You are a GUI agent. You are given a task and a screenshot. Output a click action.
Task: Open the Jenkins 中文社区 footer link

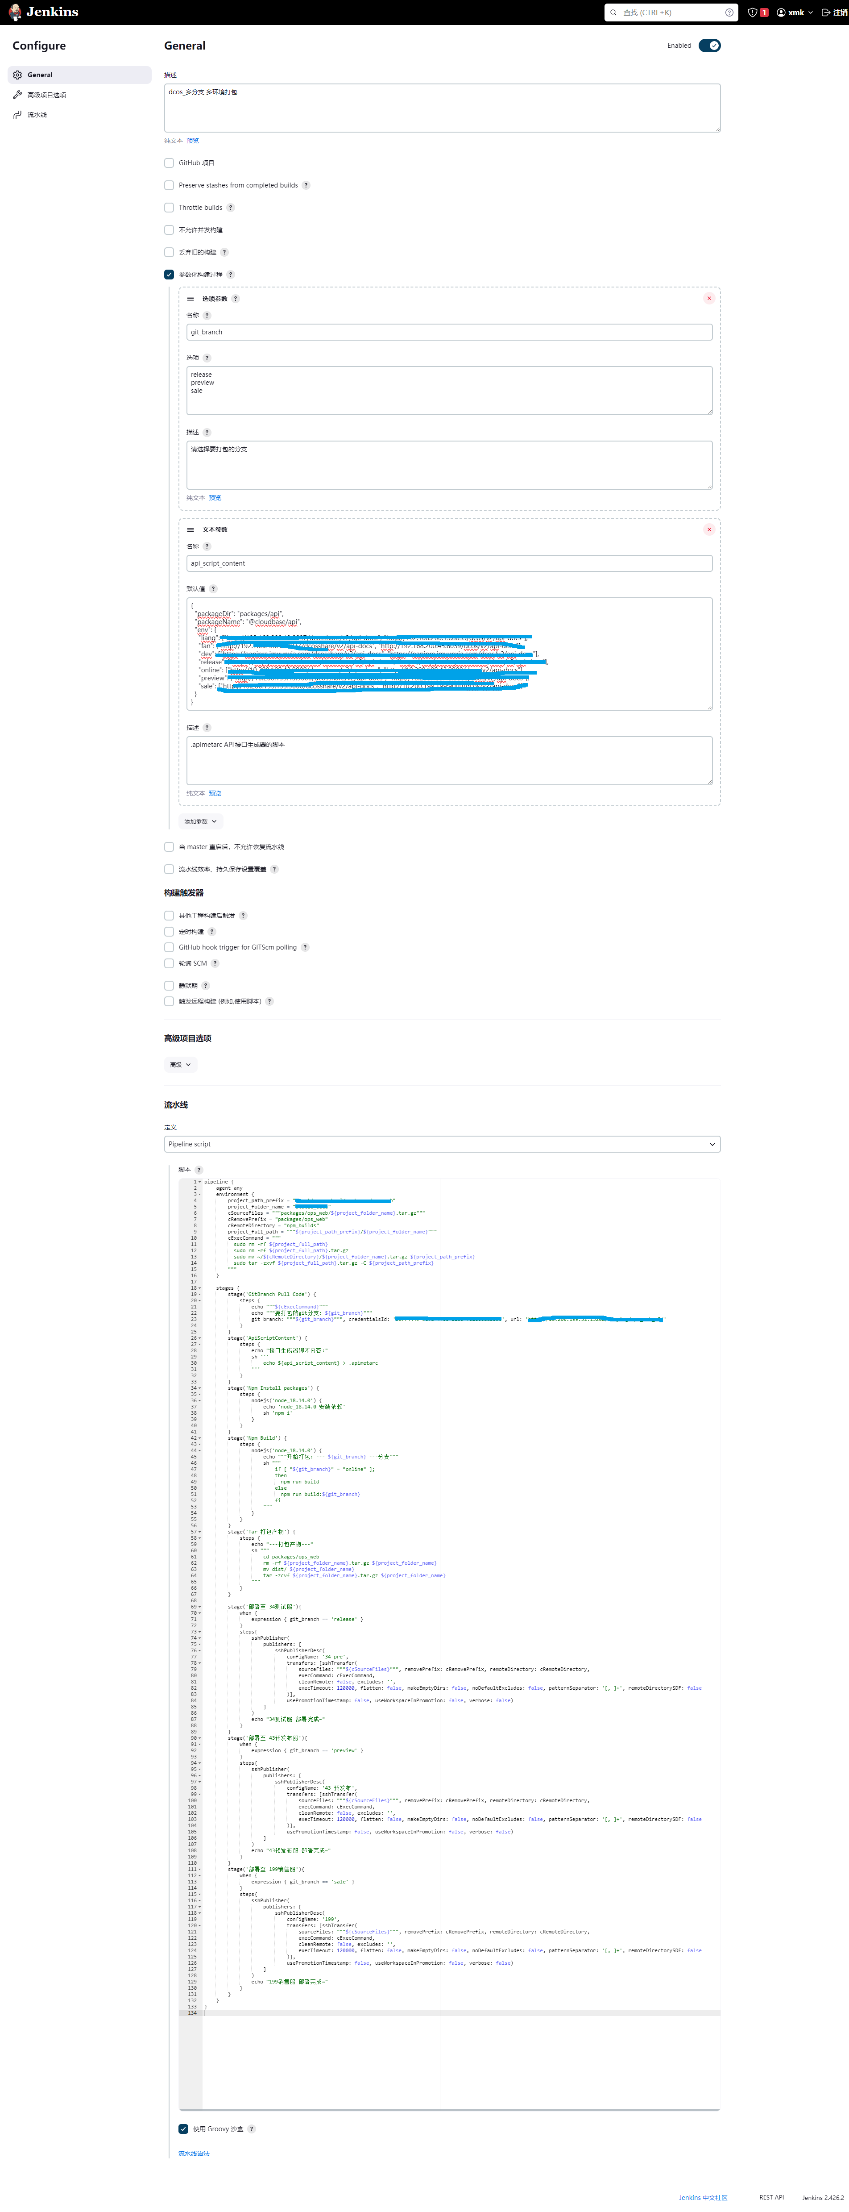point(703,2197)
